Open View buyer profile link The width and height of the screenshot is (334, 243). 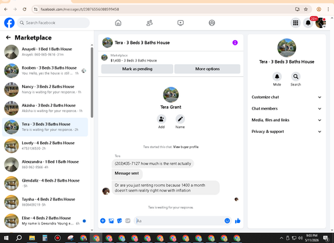[186, 147]
